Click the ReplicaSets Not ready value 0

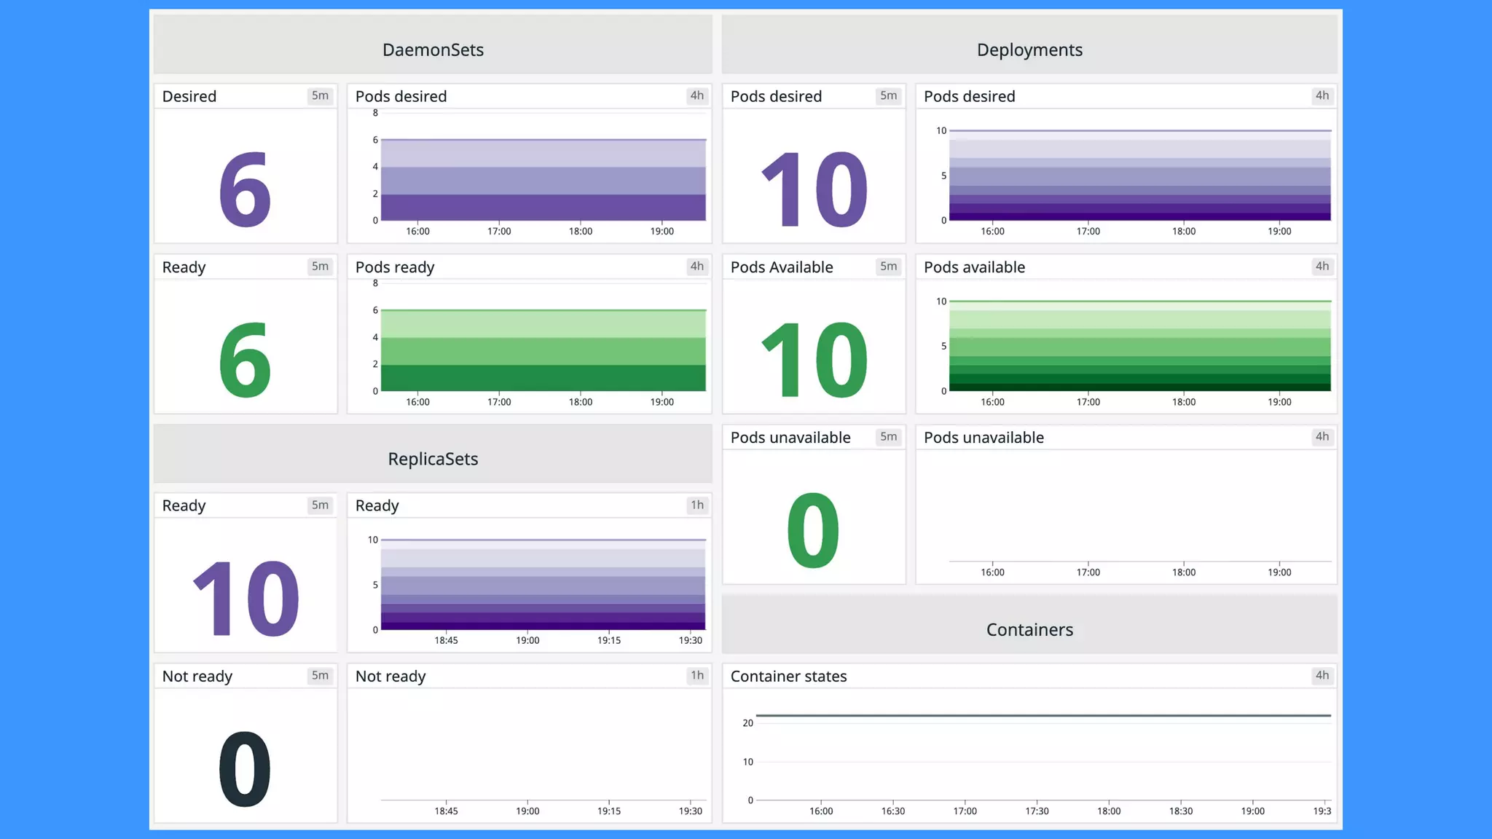[x=245, y=769]
